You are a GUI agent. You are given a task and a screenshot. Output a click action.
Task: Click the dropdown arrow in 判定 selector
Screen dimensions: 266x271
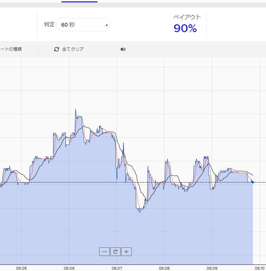[x=106, y=25]
